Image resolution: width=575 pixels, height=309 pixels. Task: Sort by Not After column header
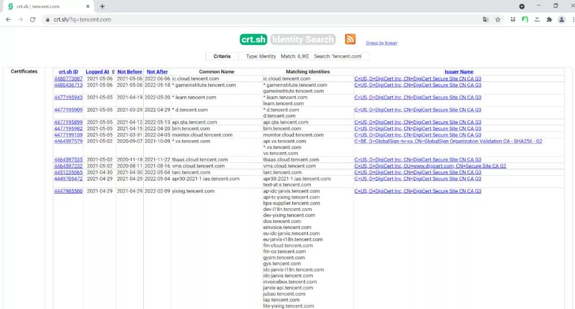(157, 72)
